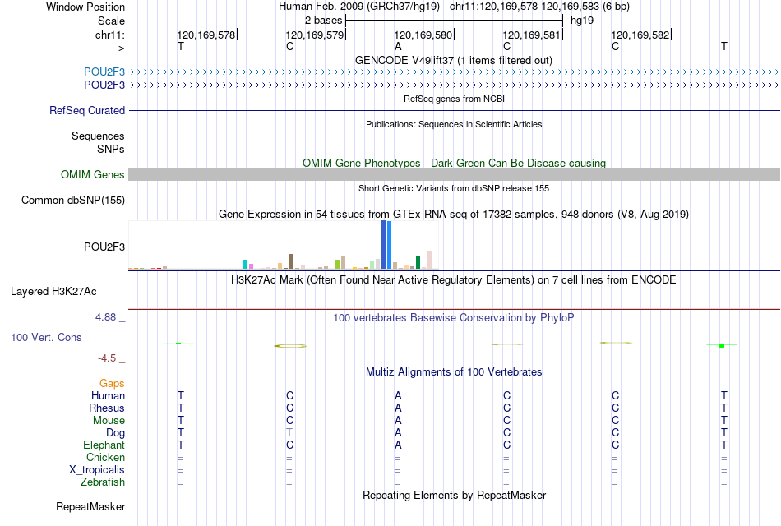Click the A base in the Elephant row
The width and height of the screenshot is (781, 526).
(x=398, y=445)
